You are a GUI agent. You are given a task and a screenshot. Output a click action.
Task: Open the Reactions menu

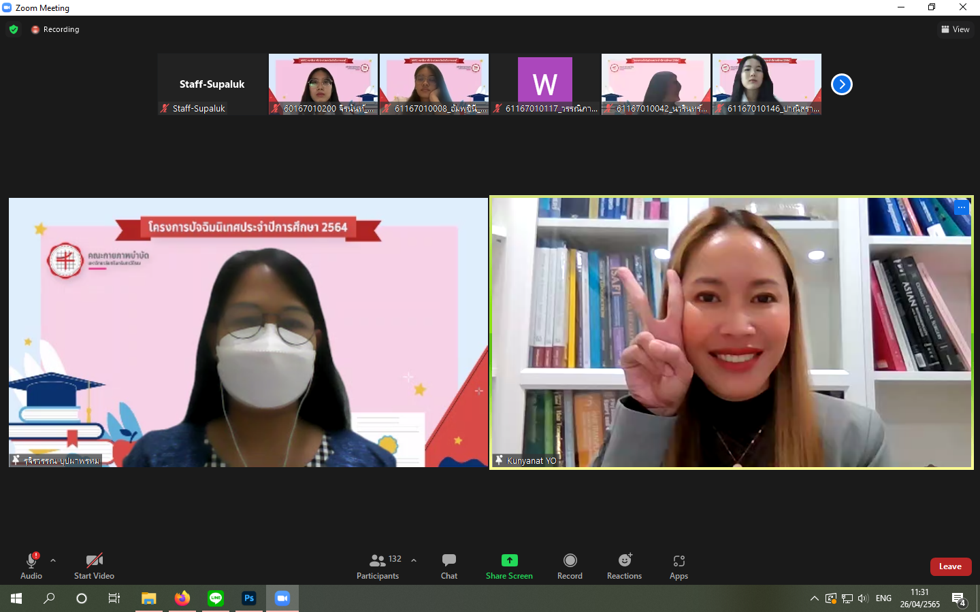tap(624, 566)
